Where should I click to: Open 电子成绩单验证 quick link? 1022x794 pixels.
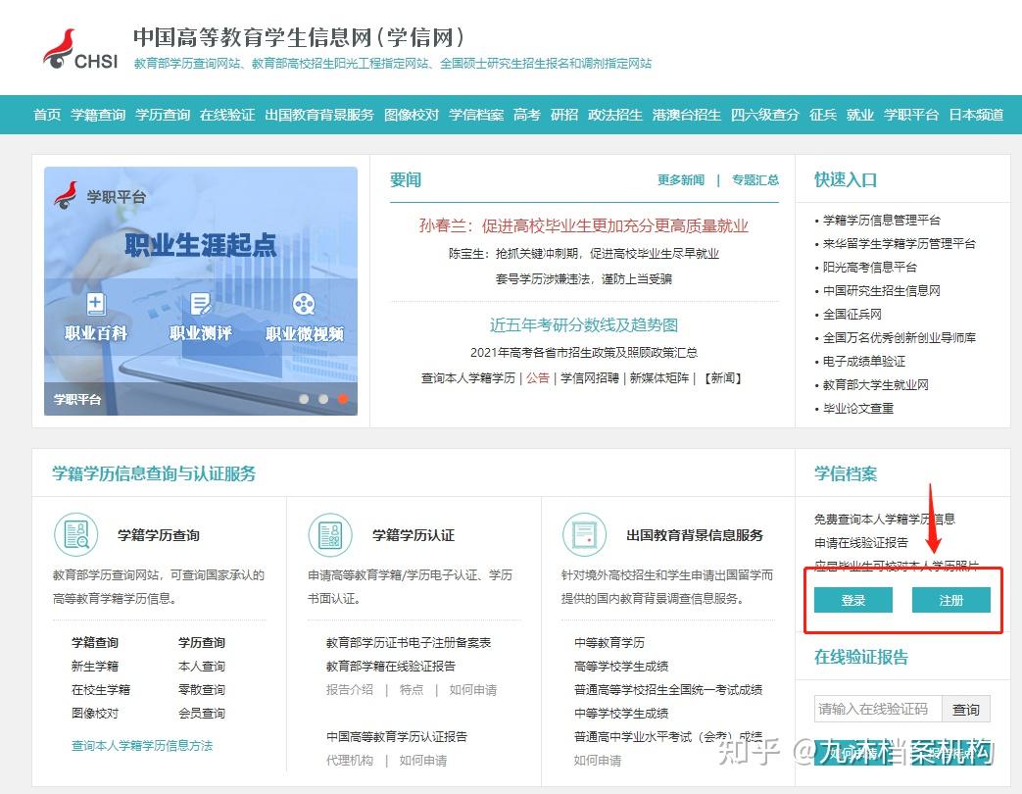click(863, 361)
